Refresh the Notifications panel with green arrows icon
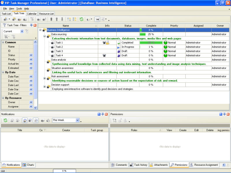The width and height of the screenshot is (231, 173). click(x=5, y=120)
